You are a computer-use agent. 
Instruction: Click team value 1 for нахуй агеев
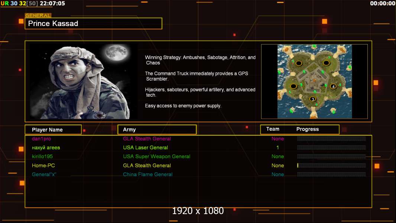click(x=277, y=148)
